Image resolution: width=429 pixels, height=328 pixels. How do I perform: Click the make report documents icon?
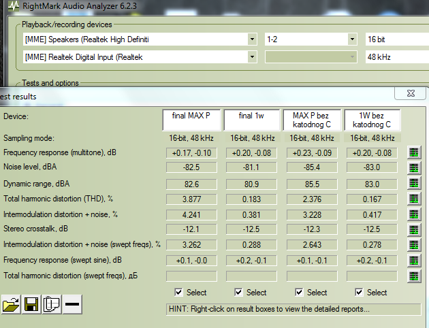(52, 304)
